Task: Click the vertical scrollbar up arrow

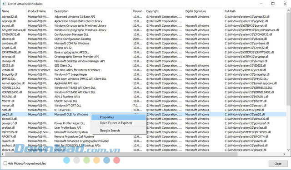Action: tap(288, 11)
